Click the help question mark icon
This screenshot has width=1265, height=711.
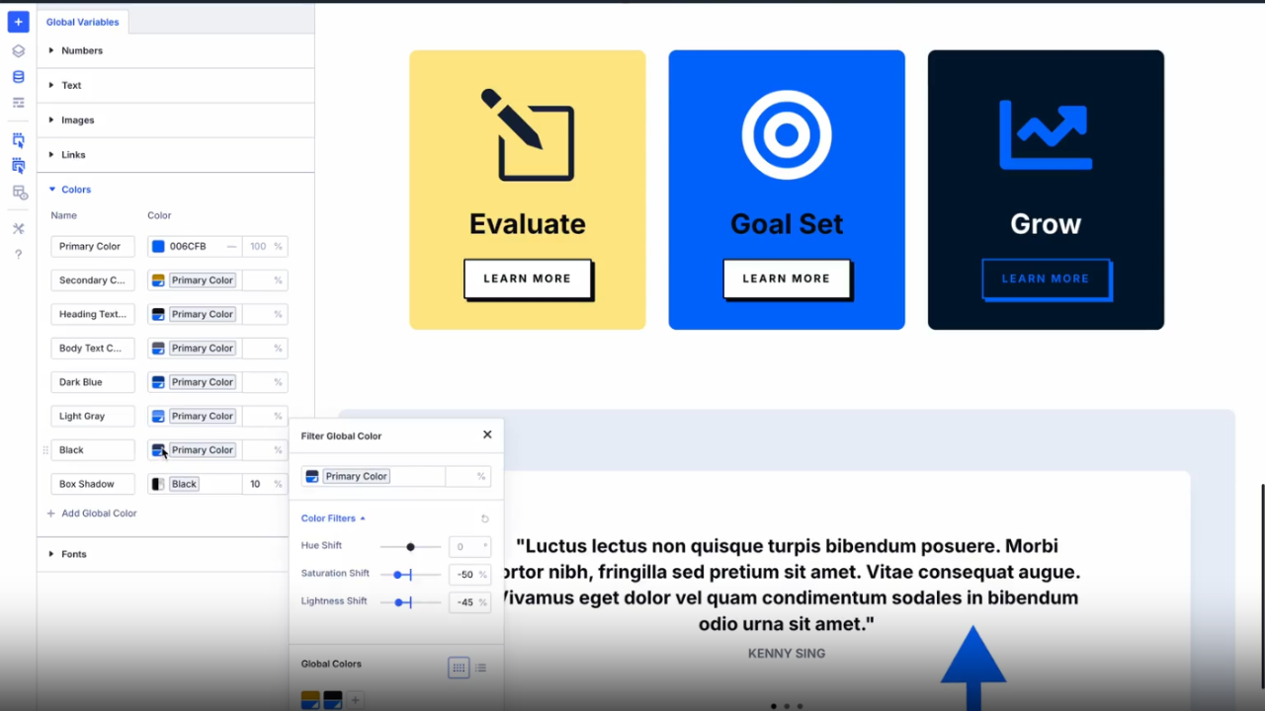[17, 256]
